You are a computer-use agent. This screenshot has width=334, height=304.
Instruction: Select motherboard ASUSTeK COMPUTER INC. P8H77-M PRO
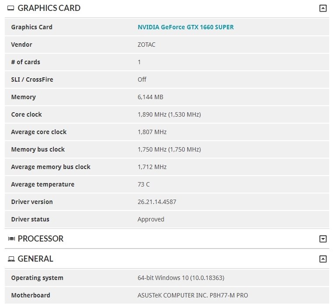[x=193, y=295]
